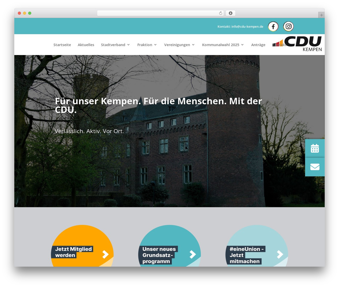Click the calendar side button
This screenshot has height=287, width=339.
[x=315, y=148]
